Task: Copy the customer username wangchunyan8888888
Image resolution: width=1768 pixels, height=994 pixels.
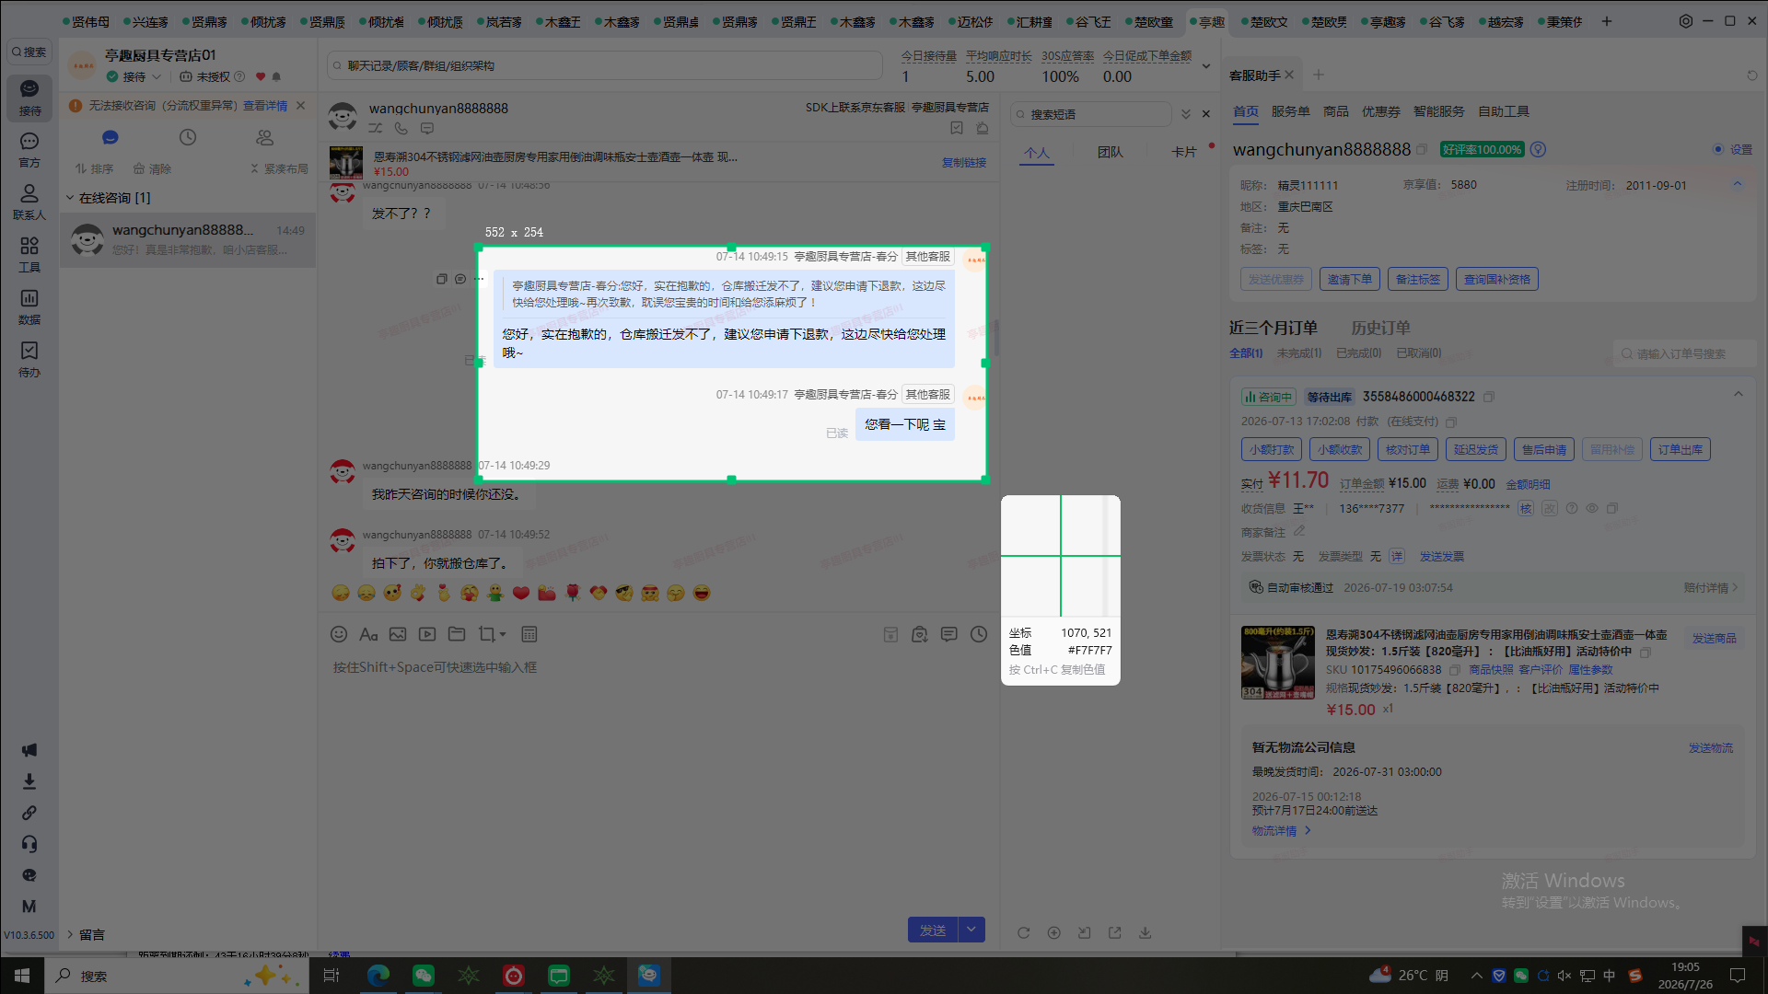Action: click(x=1422, y=149)
